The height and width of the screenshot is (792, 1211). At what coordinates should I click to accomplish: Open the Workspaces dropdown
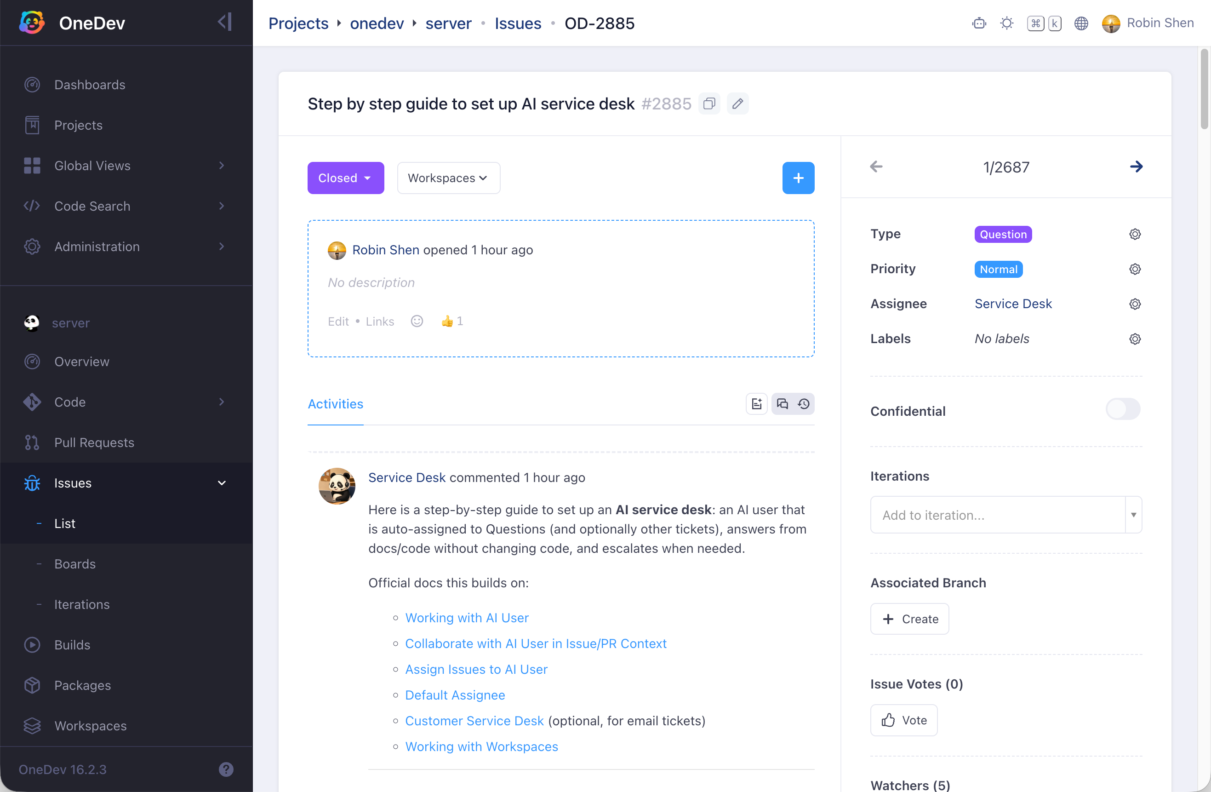(448, 178)
